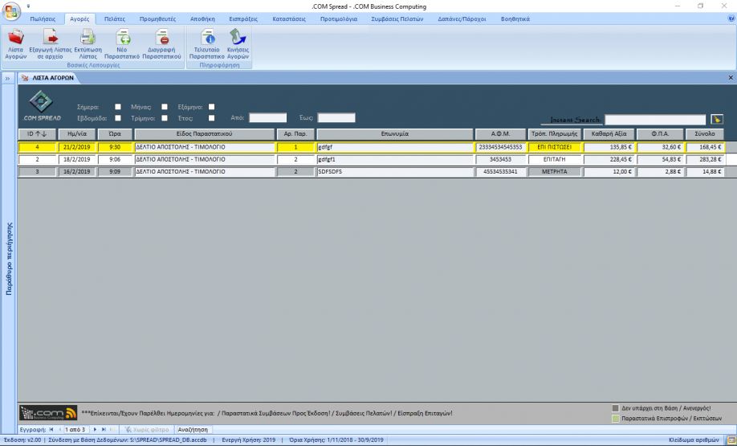
Task: Sort by the ID column header
Action: (x=37, y=134)
